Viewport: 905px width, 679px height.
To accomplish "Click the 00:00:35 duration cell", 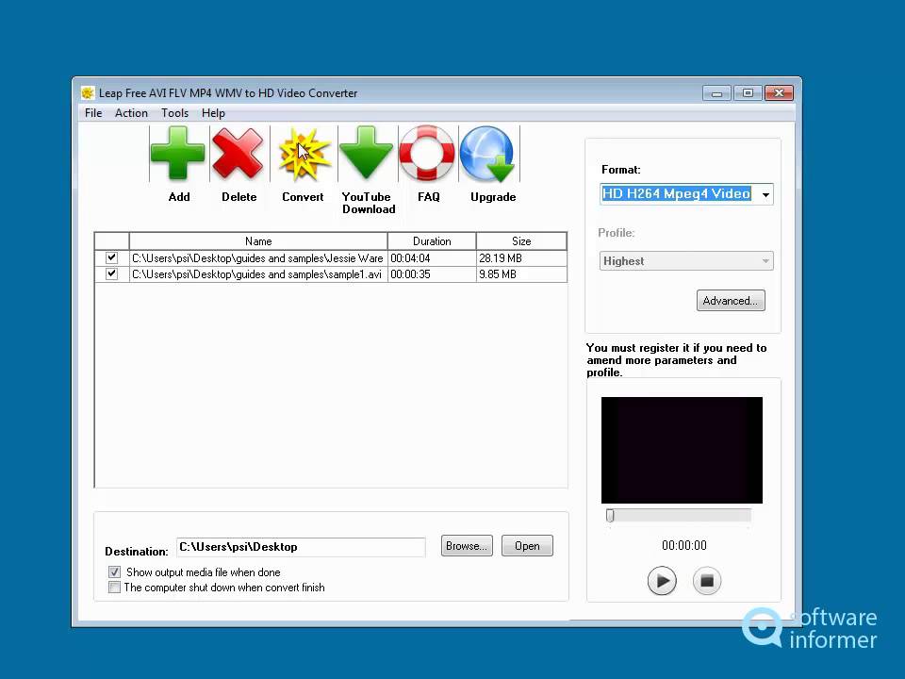I will pyautogui.click(x=432, y=274).
